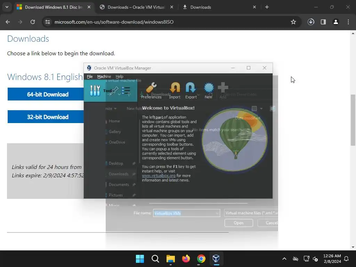This screenshot has width=356, height=267.
Task: Click the pin icon beside Tools
Action: pyautogui.click(x=115, y=91)
